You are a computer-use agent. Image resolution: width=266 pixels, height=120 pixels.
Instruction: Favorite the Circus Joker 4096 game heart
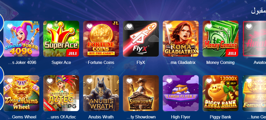tap(10, 26)
